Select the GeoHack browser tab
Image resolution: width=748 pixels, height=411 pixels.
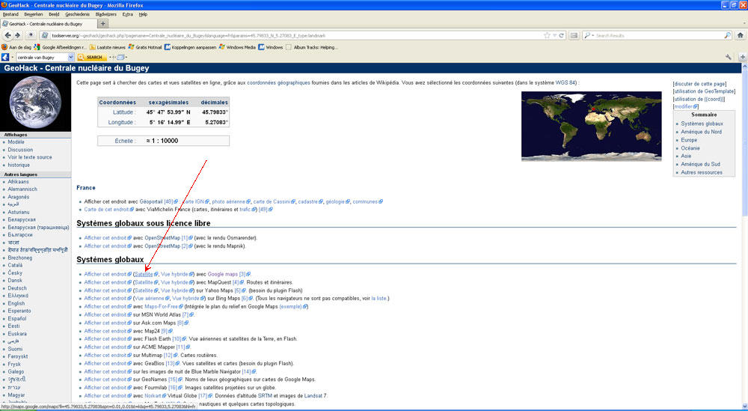(48, 23)
